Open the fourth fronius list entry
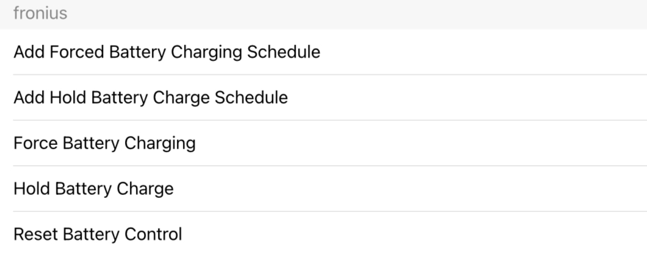This screenshot has width=647, height=254. pyautogui.click(x=93, y=189)
